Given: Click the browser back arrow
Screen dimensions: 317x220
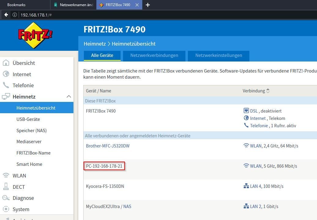Looking at the screenshot, I should pyautogui.click(x=6, y=15).
